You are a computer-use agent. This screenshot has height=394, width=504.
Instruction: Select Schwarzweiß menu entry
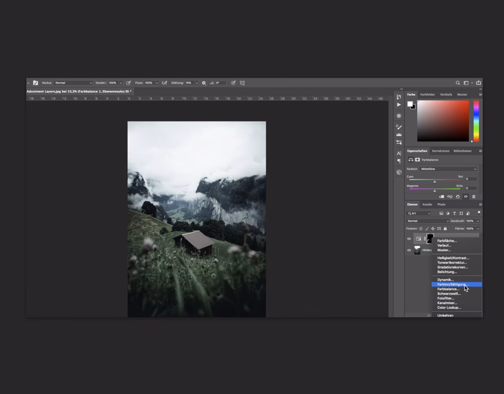pos(449,294)
